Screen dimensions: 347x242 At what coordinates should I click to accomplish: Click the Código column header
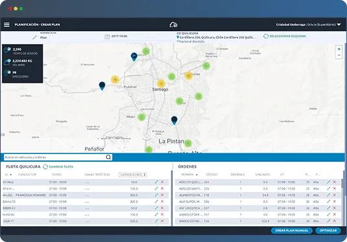(212, 175)
